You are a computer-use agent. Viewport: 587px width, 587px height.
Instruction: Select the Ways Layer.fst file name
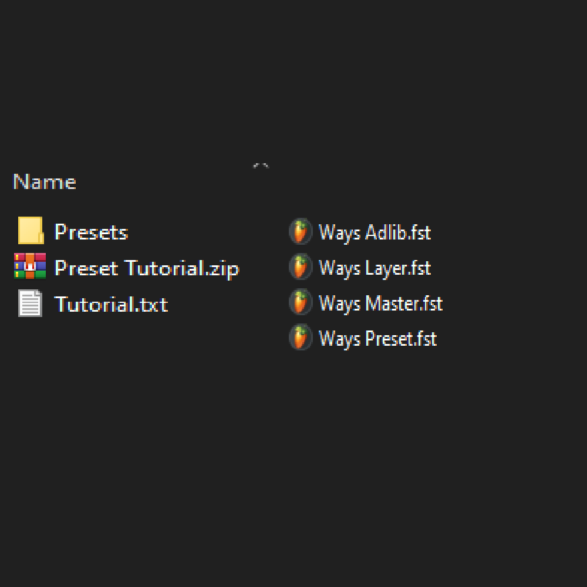(x=375, y=268)
